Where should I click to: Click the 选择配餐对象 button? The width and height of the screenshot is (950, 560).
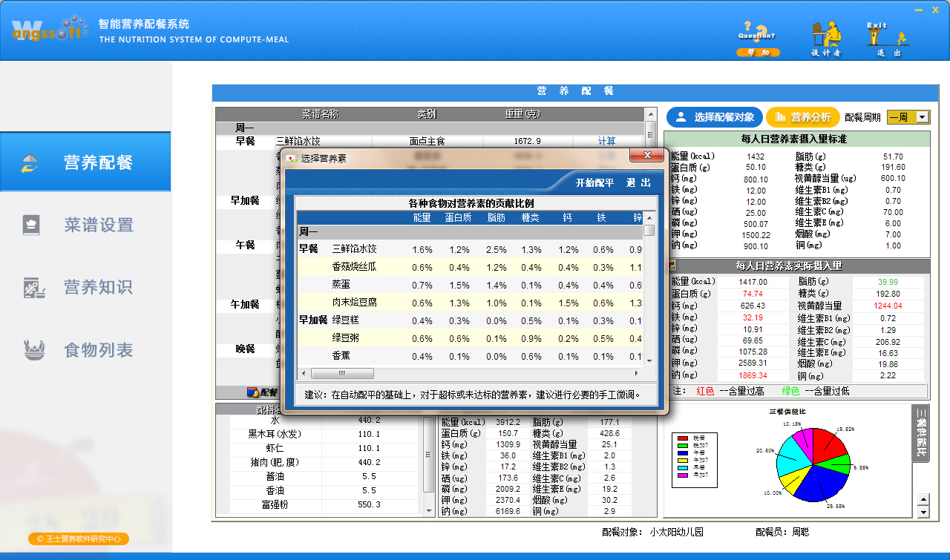(x=713, y=117)
